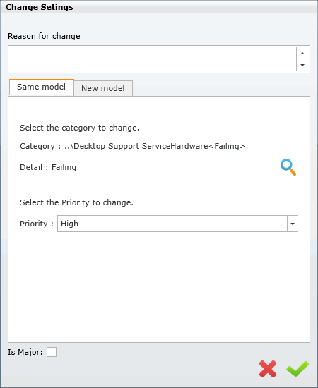This screenshot has width=318, height=388.
Task: Click the Is Major label
Action: pyautogui.click(x=25, y=352)
